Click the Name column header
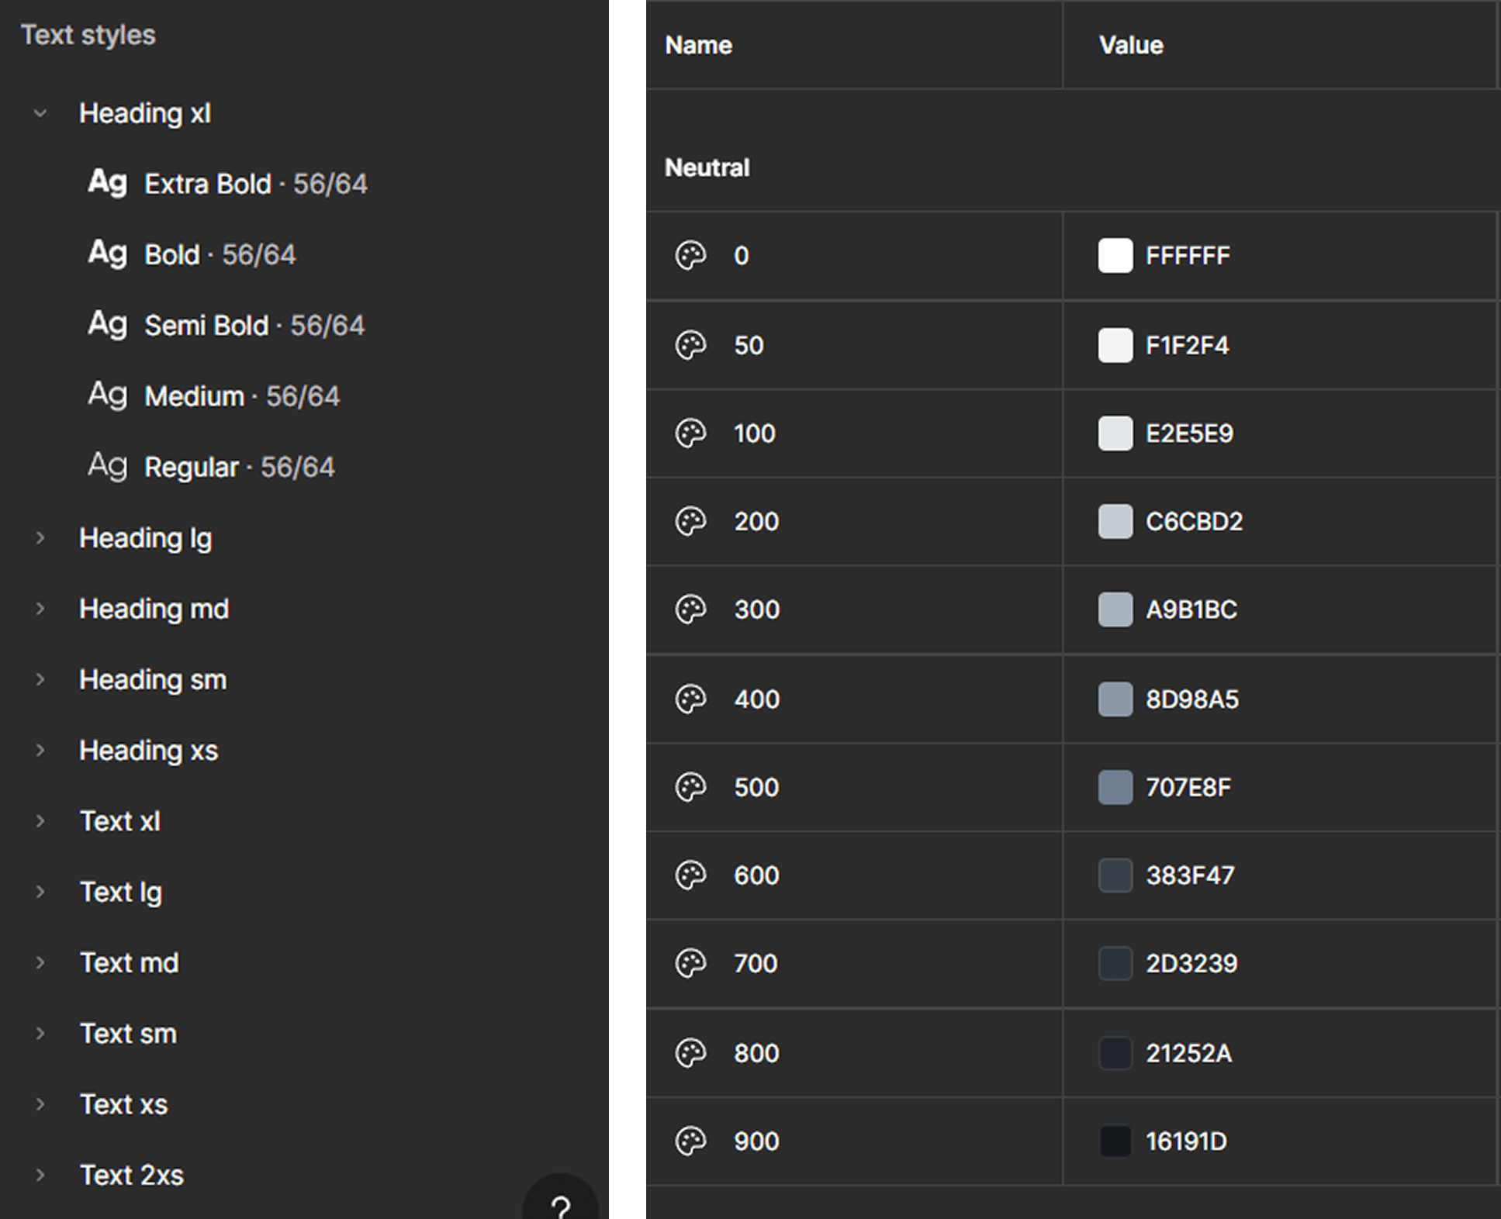Viewport: 1501px width, 1219px height. coord(697,45)
